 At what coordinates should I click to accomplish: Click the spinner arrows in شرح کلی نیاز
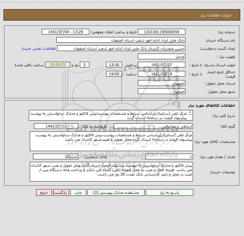190,114
